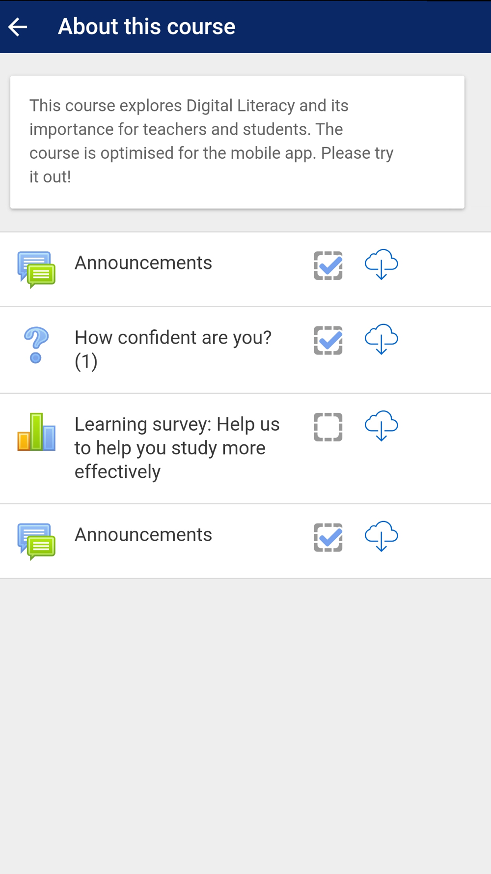The width and height of the screenshot is (491, 874).
Task: Click the question mark choice activity icon
Action: 36,345
